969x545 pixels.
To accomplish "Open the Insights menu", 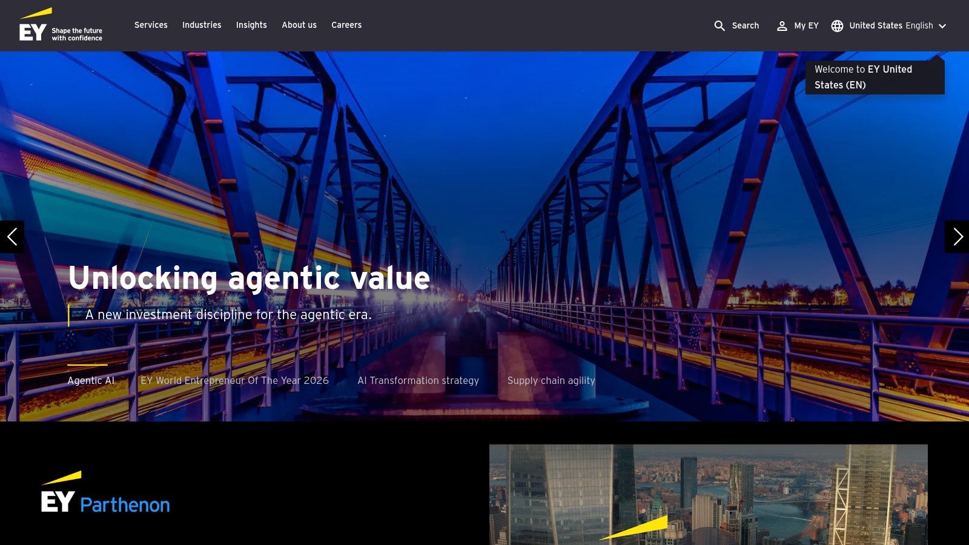I will (251, 25).
